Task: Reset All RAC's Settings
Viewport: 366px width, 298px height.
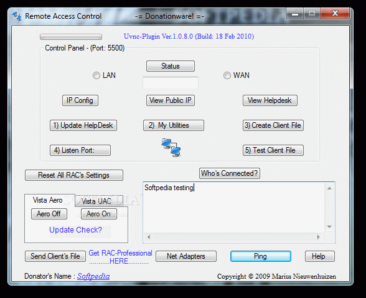Action: coord(73,175)
